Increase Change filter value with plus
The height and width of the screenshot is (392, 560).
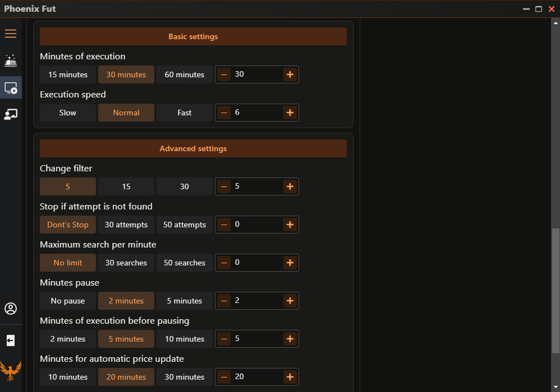click(290, 186)
